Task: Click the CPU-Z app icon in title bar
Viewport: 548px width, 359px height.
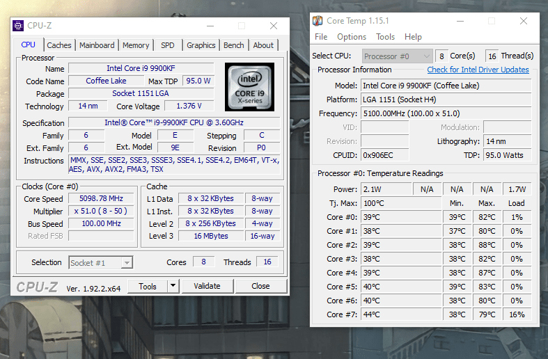Action: coord(18,26)
